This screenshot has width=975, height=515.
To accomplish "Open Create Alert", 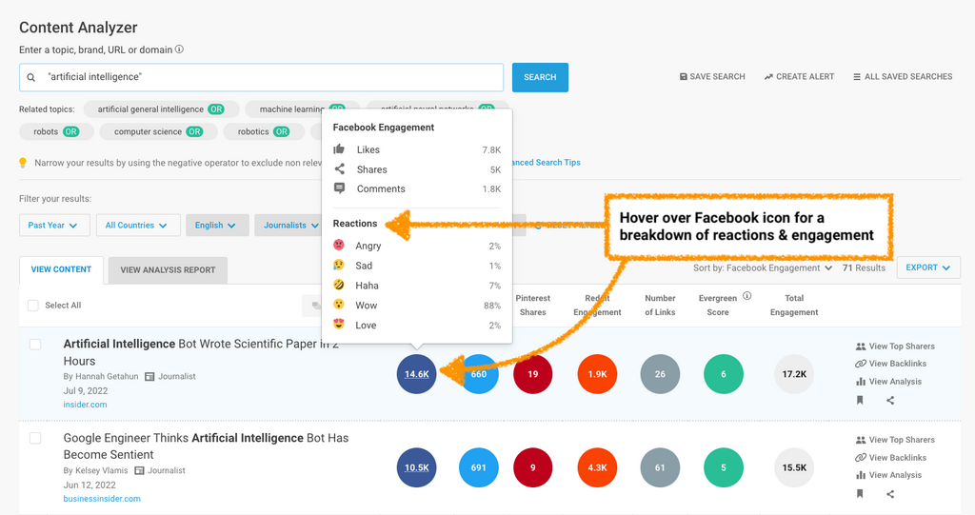I will pos(799,77).
